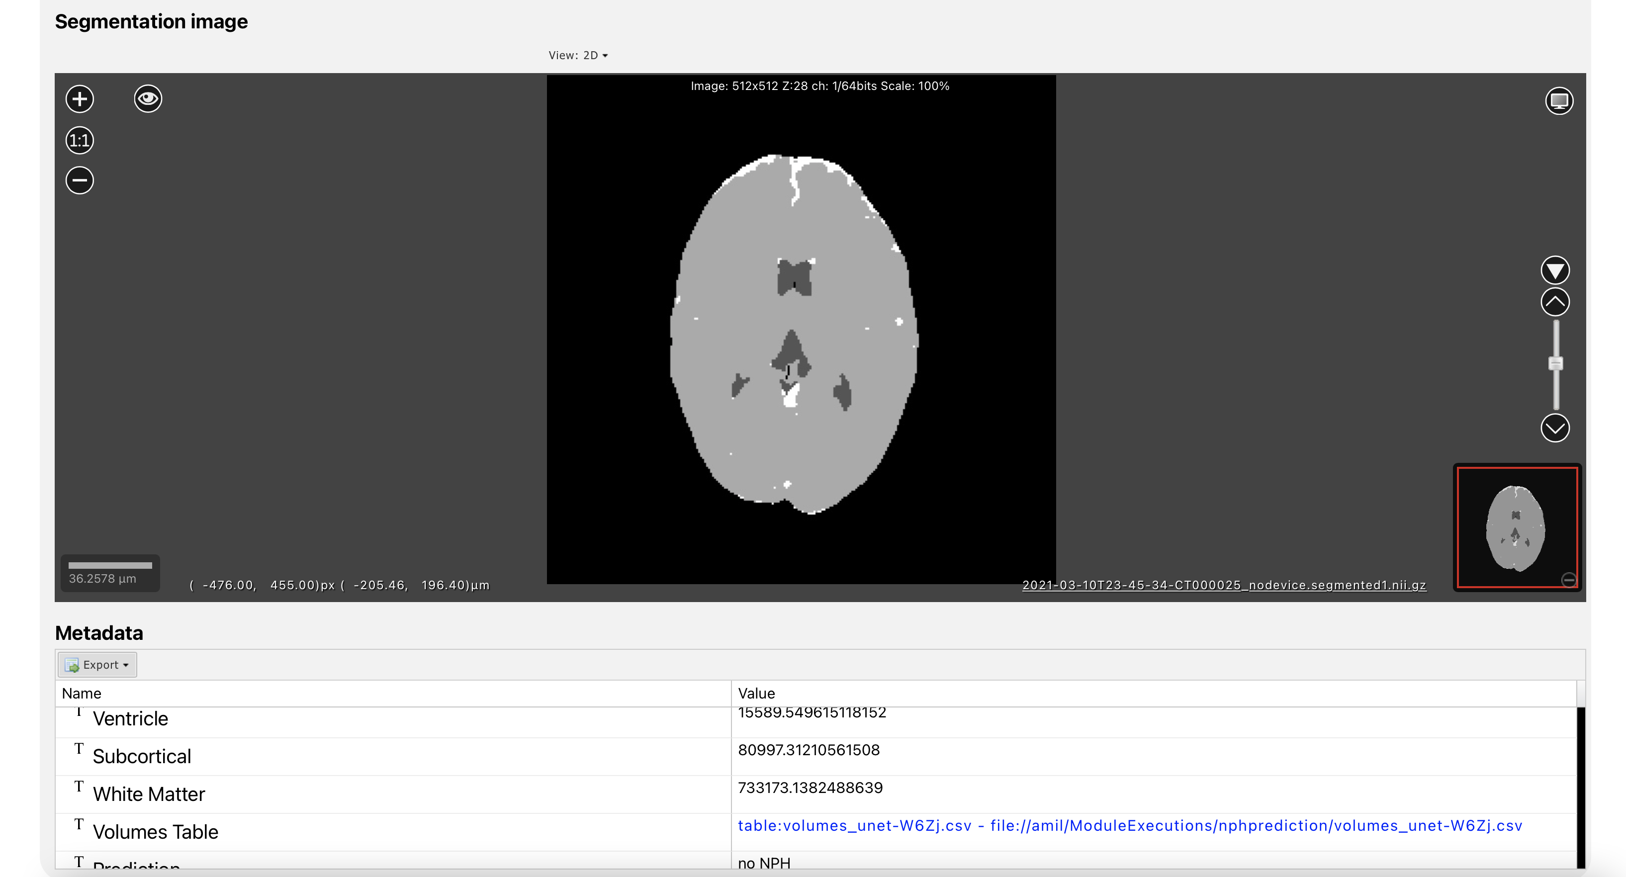This screenshot has width=1626, height=877.
Task: Sort by the Value column header
Action: click(756, 694)
